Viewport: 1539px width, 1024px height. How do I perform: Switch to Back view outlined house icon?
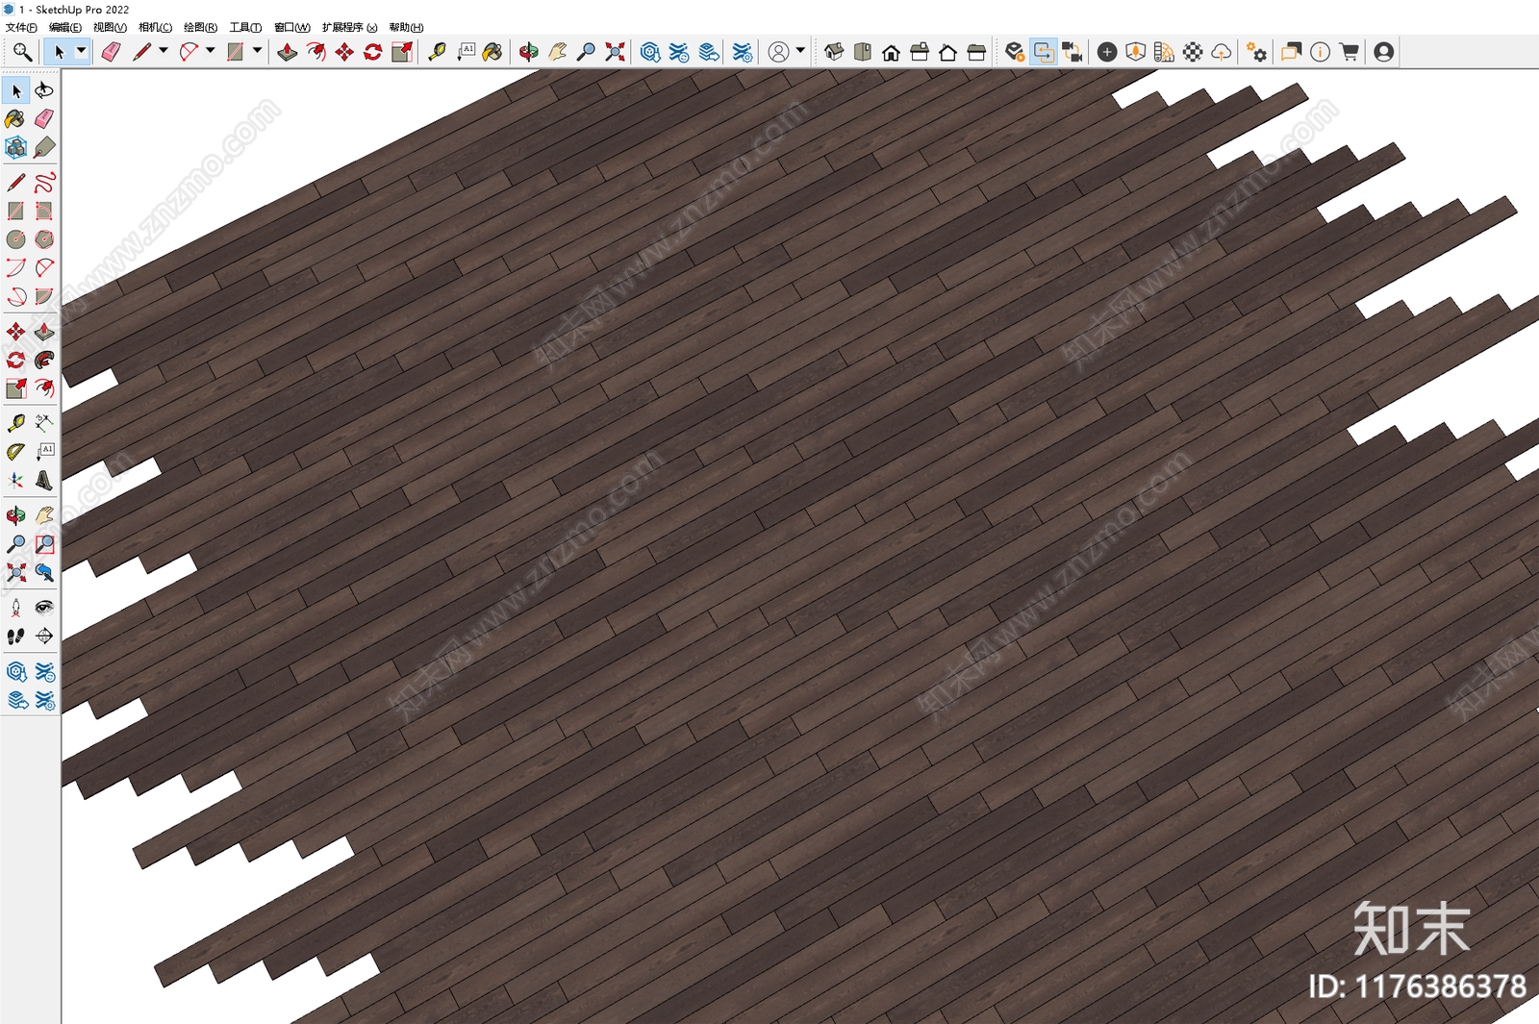pyautogui.click(x=947, y=52)
